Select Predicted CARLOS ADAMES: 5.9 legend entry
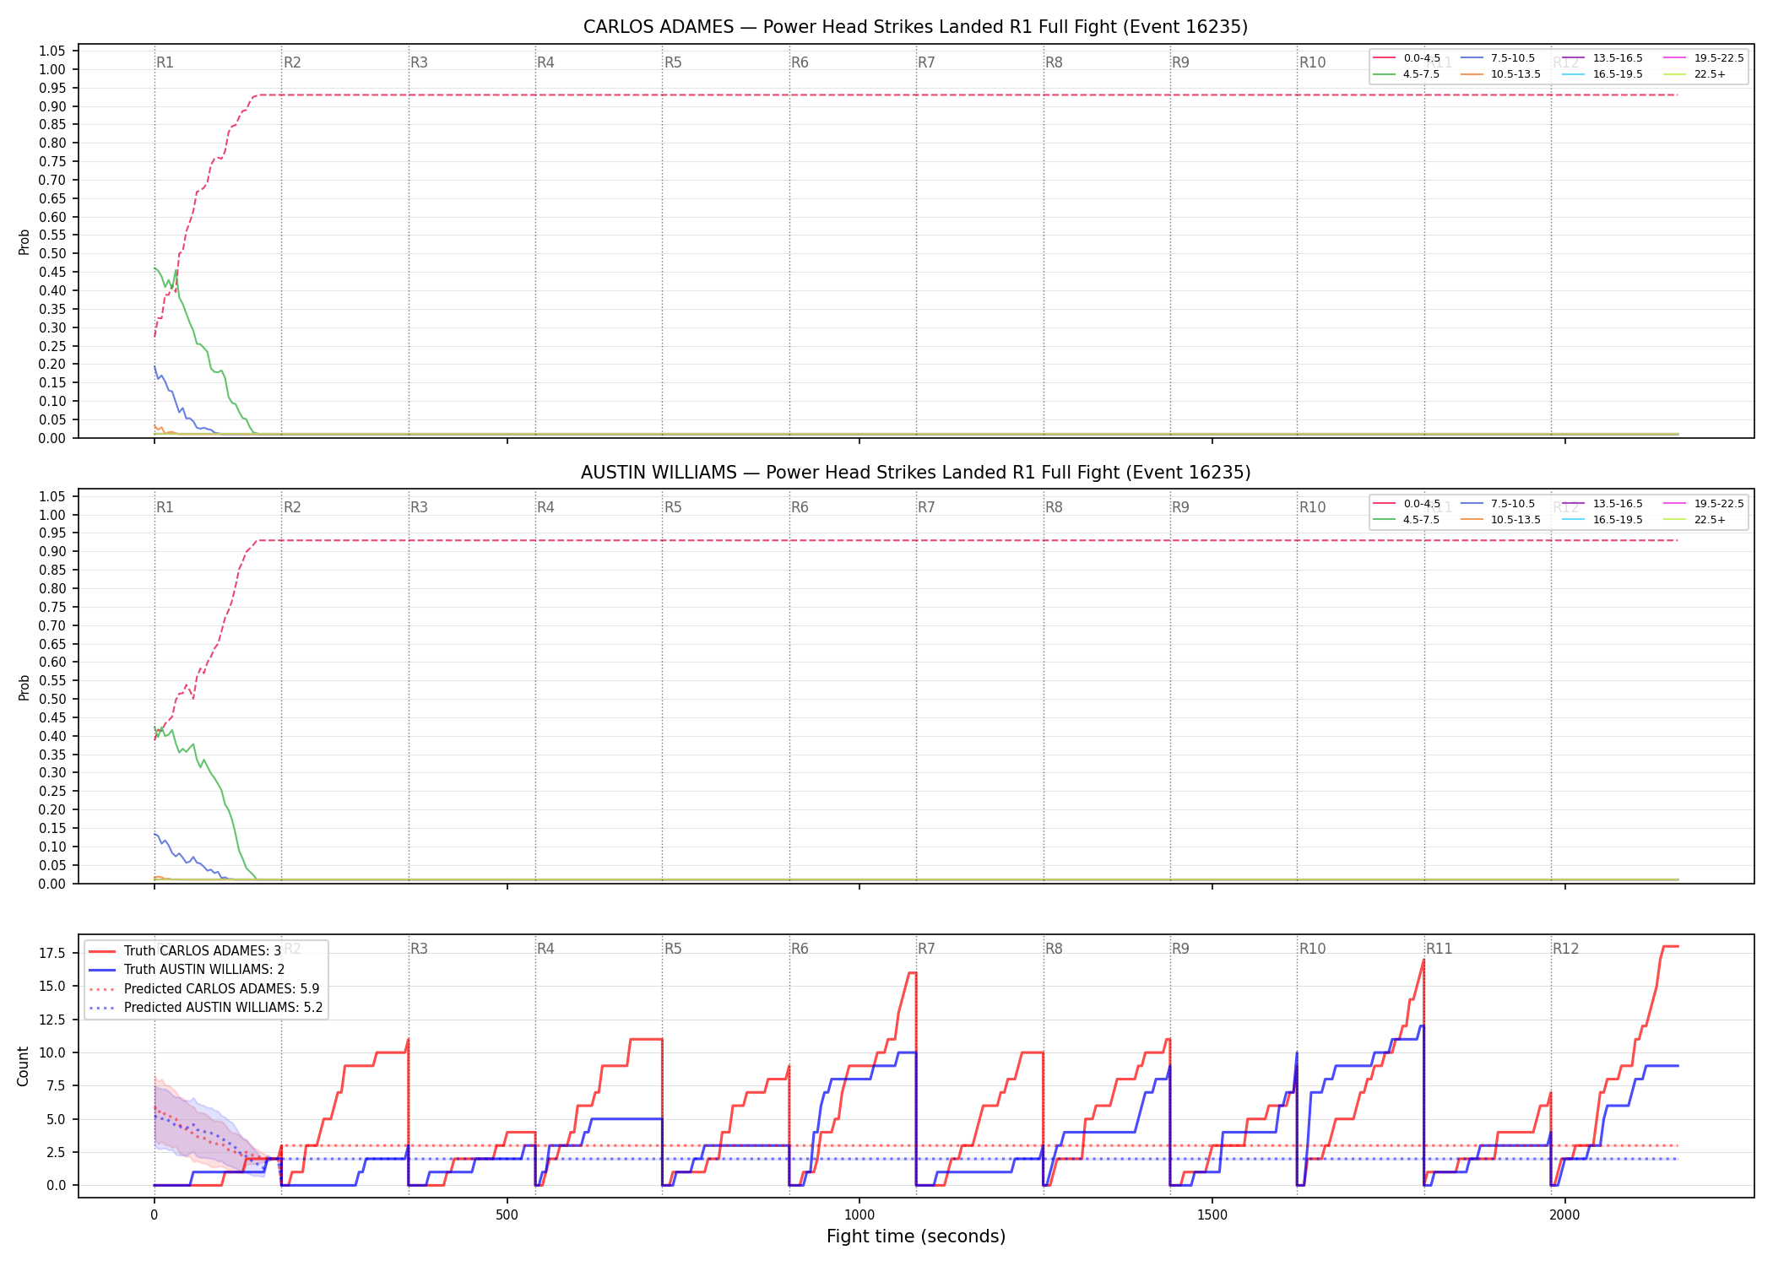This screenshot has width=1773, height=1266. 204,988
